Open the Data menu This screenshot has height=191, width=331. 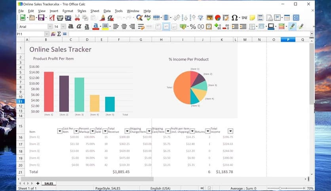pyautogui.click(x=107, y=11)
